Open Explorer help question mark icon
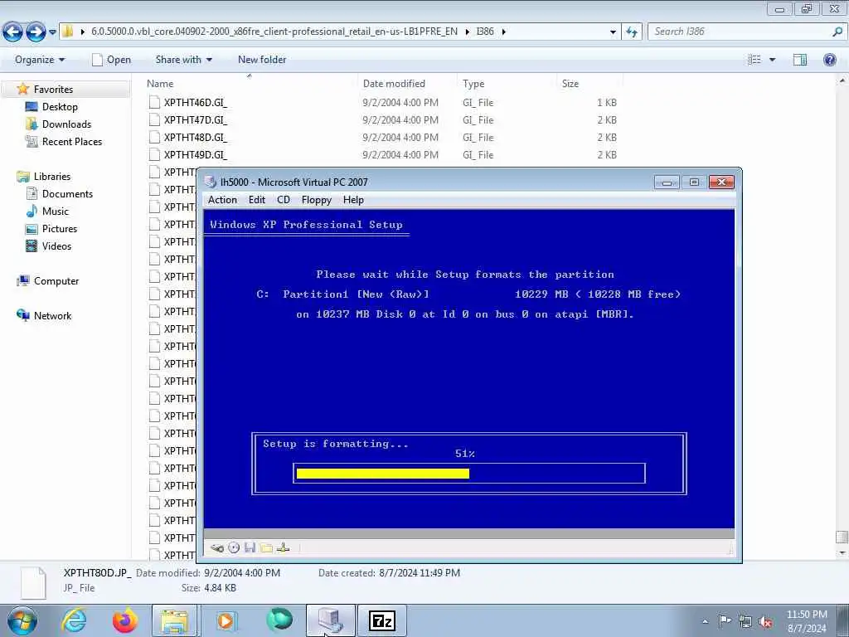The height and width of the screenshot is (637, 849). [829, 60]
